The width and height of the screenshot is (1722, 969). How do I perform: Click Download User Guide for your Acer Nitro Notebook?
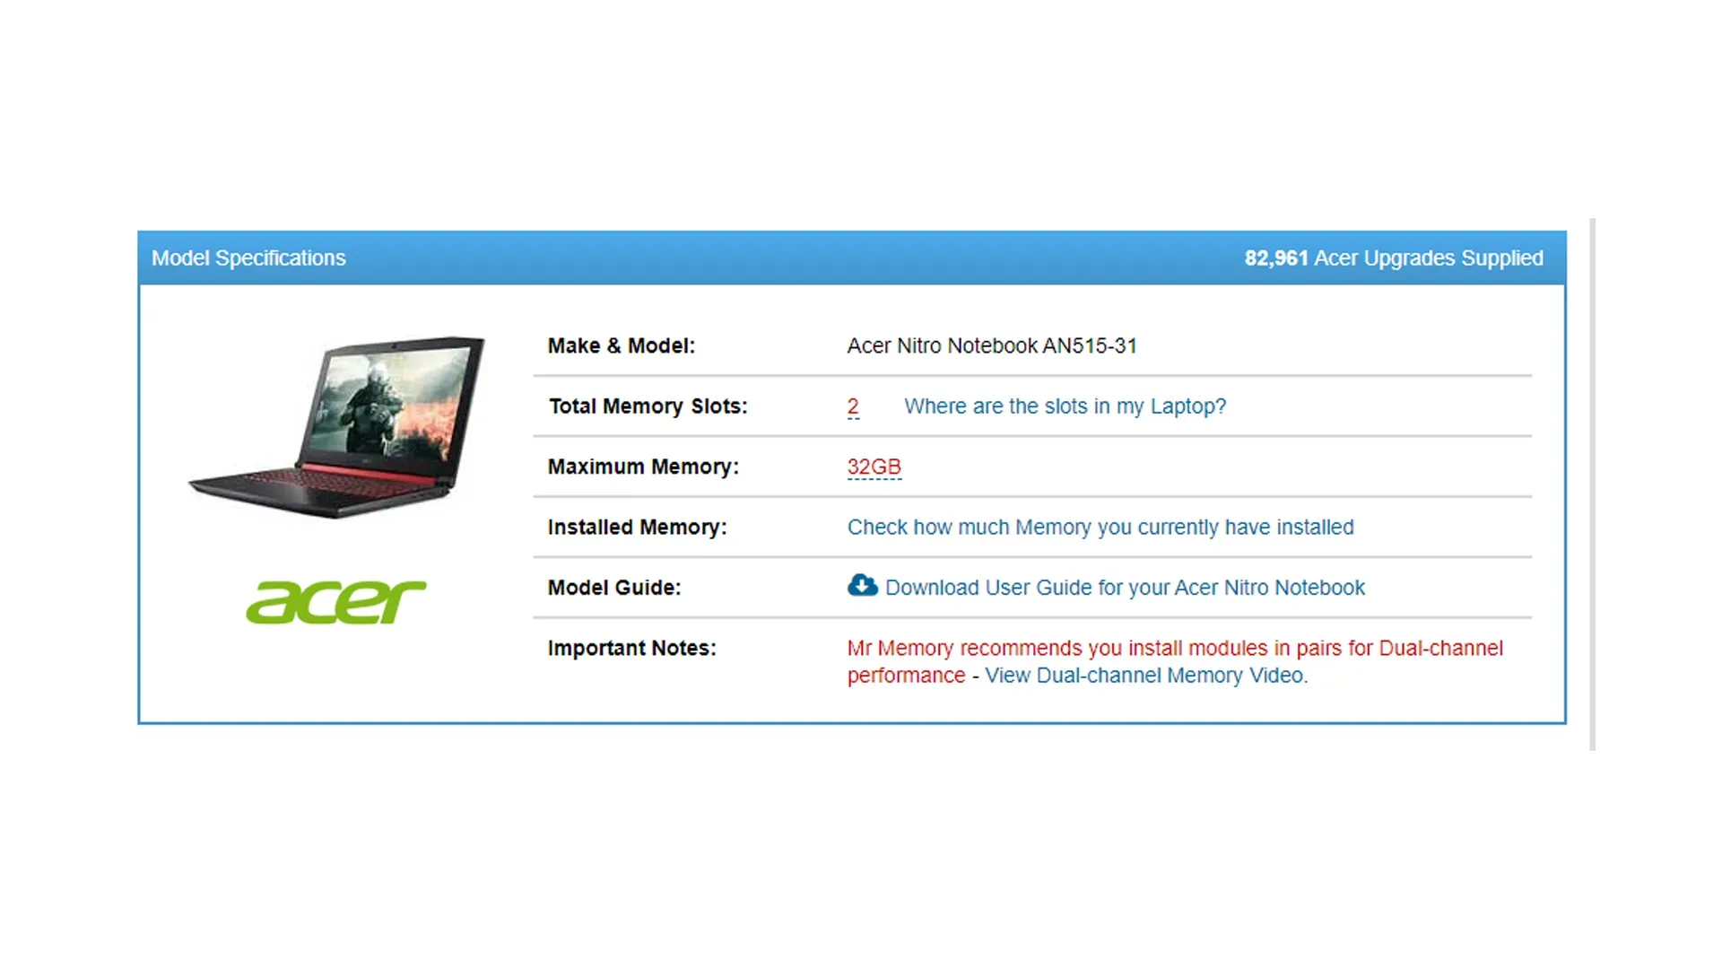(1124, 588)
